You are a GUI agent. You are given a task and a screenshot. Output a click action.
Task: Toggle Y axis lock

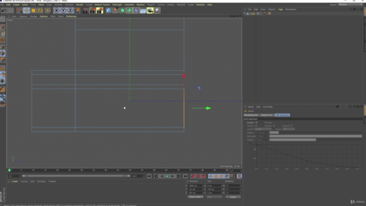tap(63, 10)
